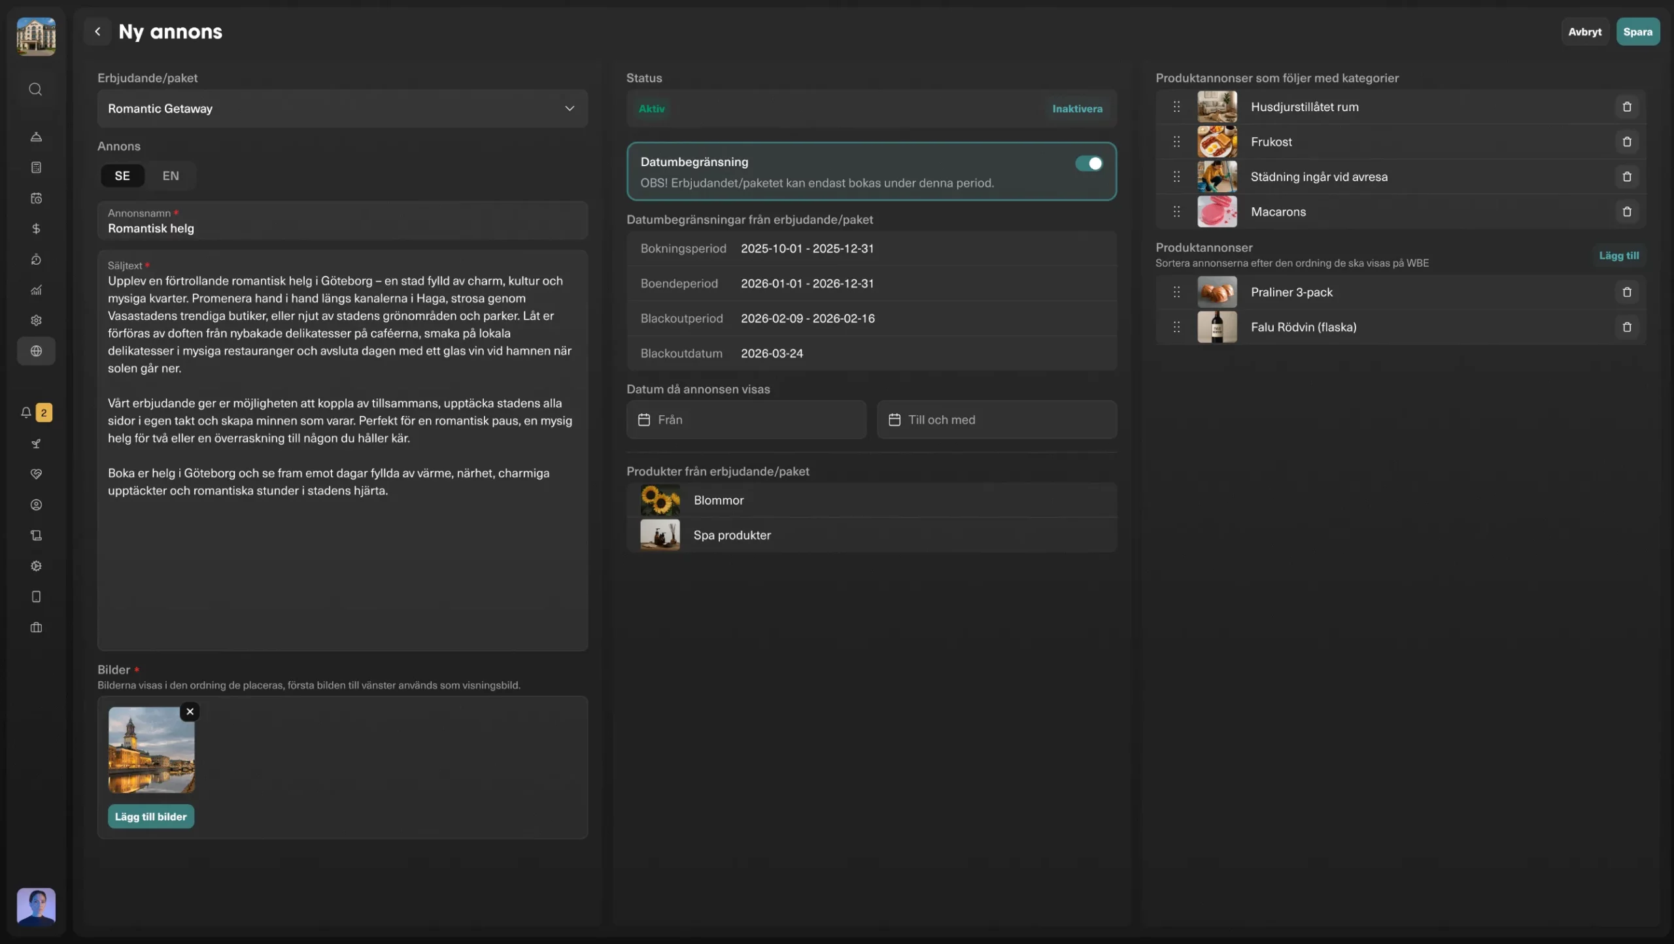Click Inaktivera to deactivate status
Image resolution: width=1674 pixels, height=944 pixels.
coord(1077,109)
